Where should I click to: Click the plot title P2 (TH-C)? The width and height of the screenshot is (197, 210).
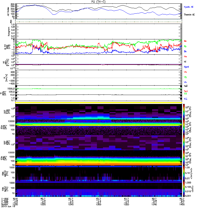click(x=98, y=2)
